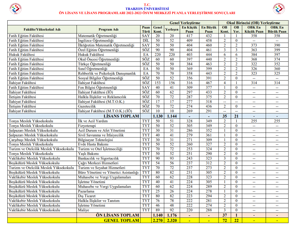Click the Trabzon University logo at top right
Viewport: 295px width, 226px height.
click(279, 9)
